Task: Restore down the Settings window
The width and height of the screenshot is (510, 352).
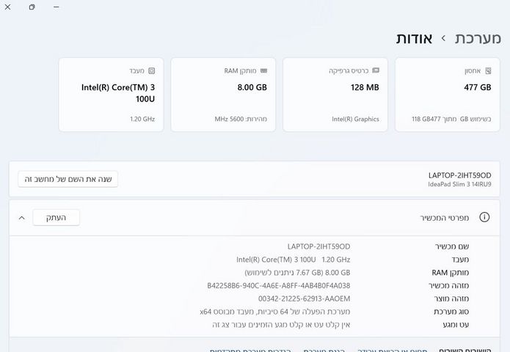Action: pyautogui.click(x=32, y=7)
